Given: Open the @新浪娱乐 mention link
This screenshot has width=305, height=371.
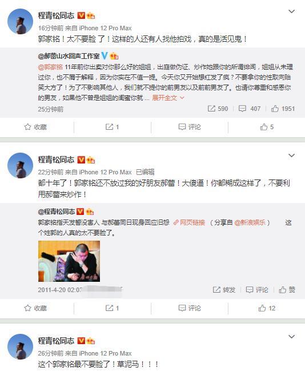Looking at the screenshot, I should (250, 222).
